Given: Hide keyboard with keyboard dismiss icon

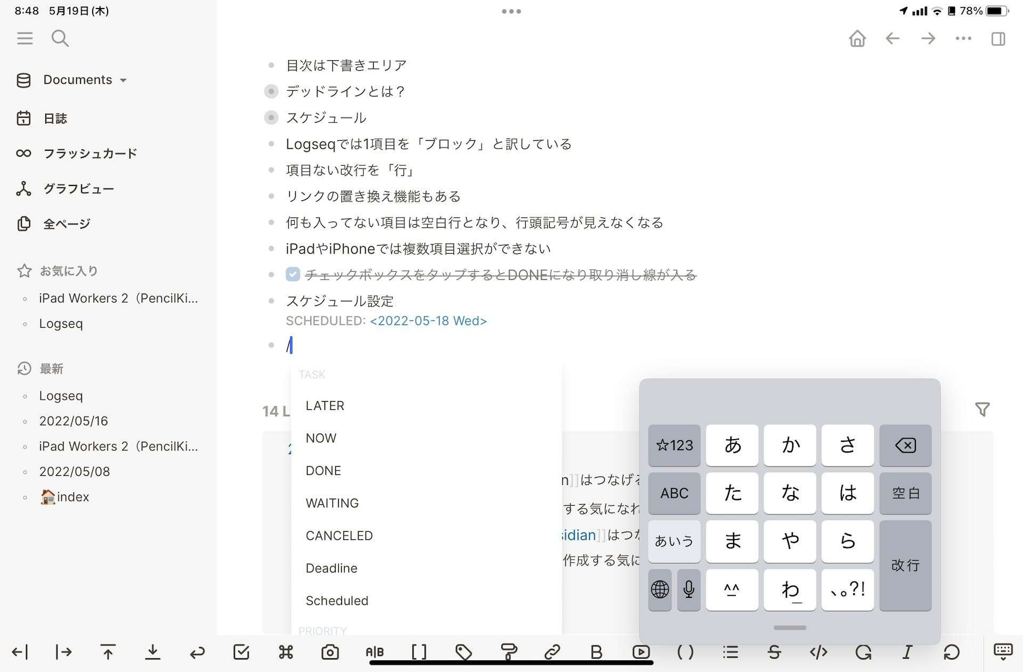Looking at the screenshot, I should click(1003, 652).
